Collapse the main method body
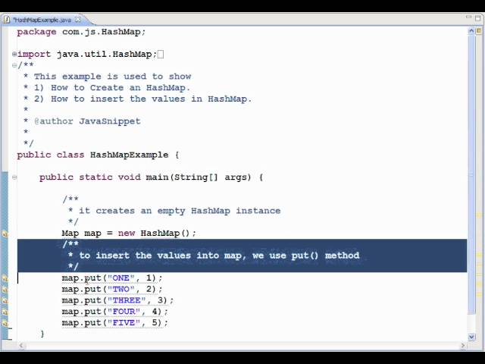This screenshot has width=485, height=364. point(14,177)
